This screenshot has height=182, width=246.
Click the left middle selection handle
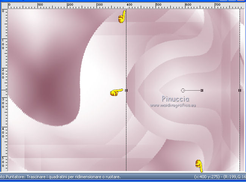click(x=126, y=90)
